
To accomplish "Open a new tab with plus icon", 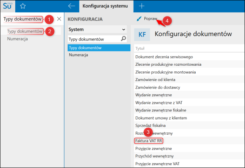I will click(142, 6).
